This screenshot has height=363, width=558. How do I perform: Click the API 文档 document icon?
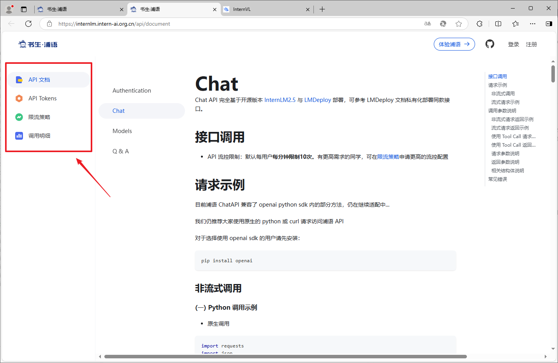19,80
